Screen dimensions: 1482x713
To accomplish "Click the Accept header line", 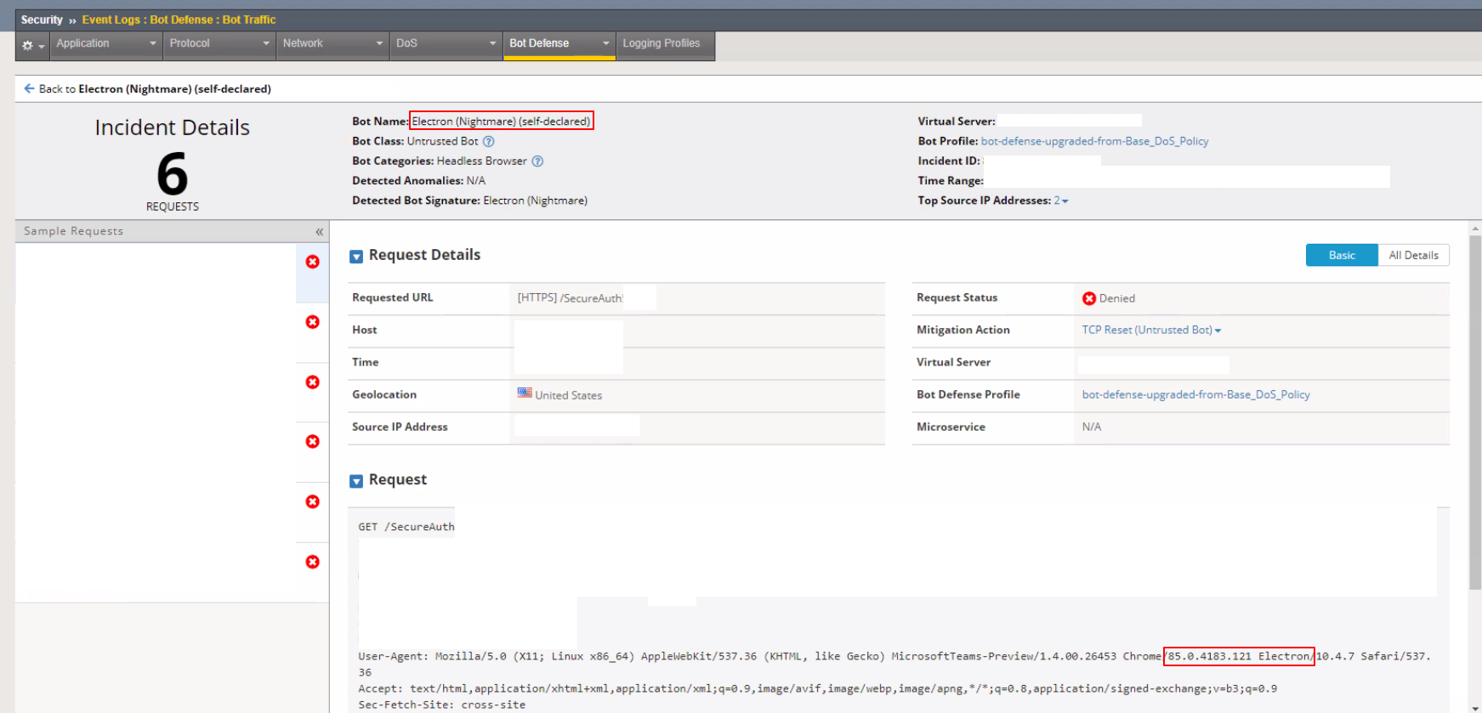I will coord(817,688).
